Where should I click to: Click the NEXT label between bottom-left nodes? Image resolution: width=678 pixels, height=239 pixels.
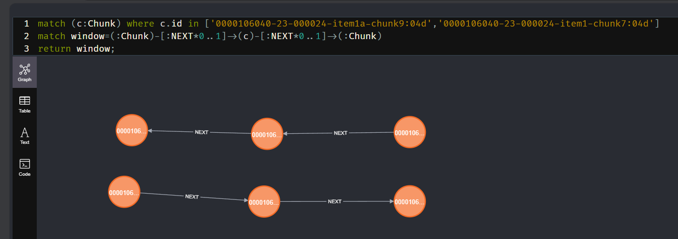(x=192, y=197)
